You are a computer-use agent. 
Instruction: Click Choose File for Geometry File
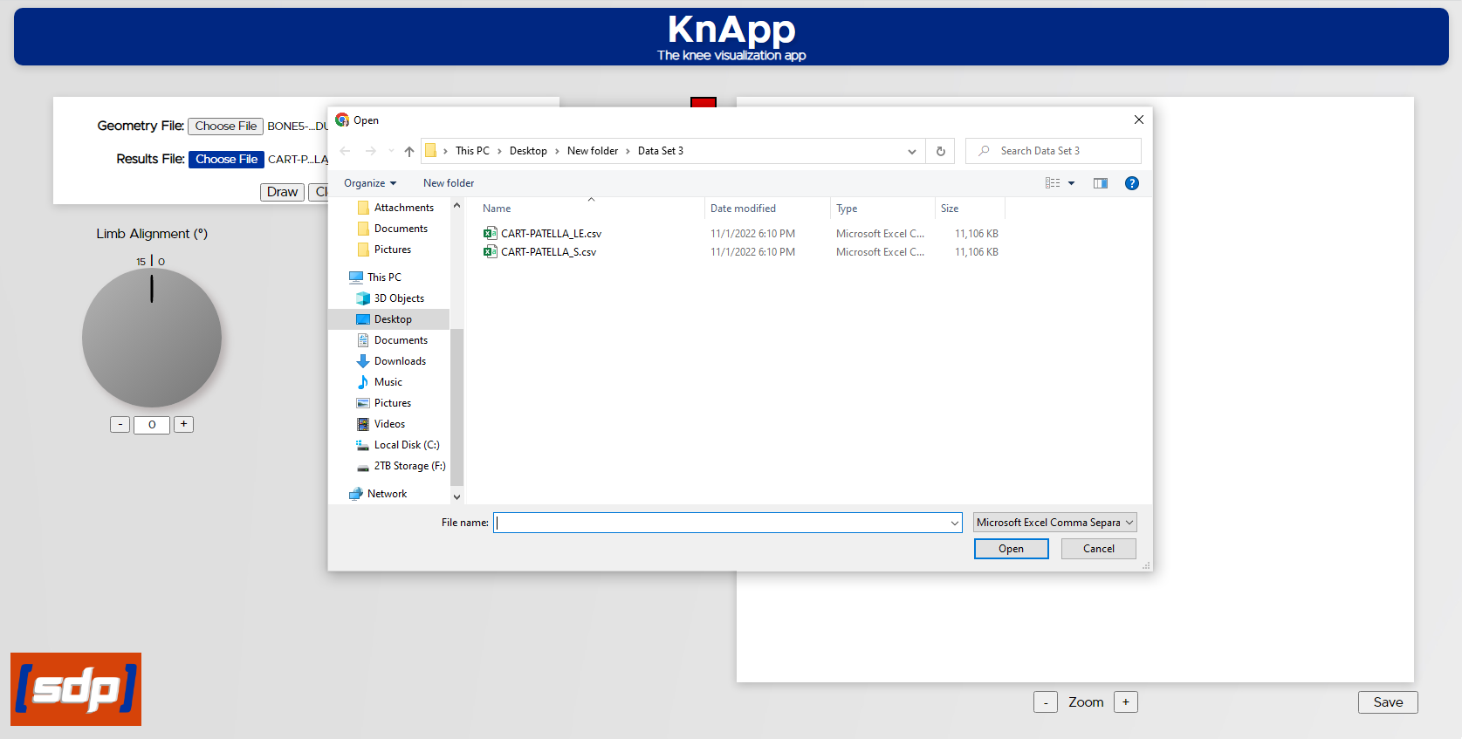tap(226, 127)
